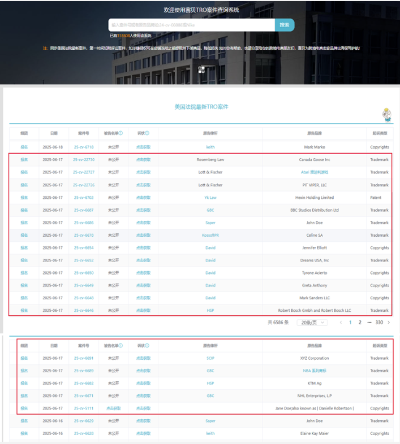Screen dimensions: 400x444
Task: Click the case number search input field
Action: [x=191, y=25]
